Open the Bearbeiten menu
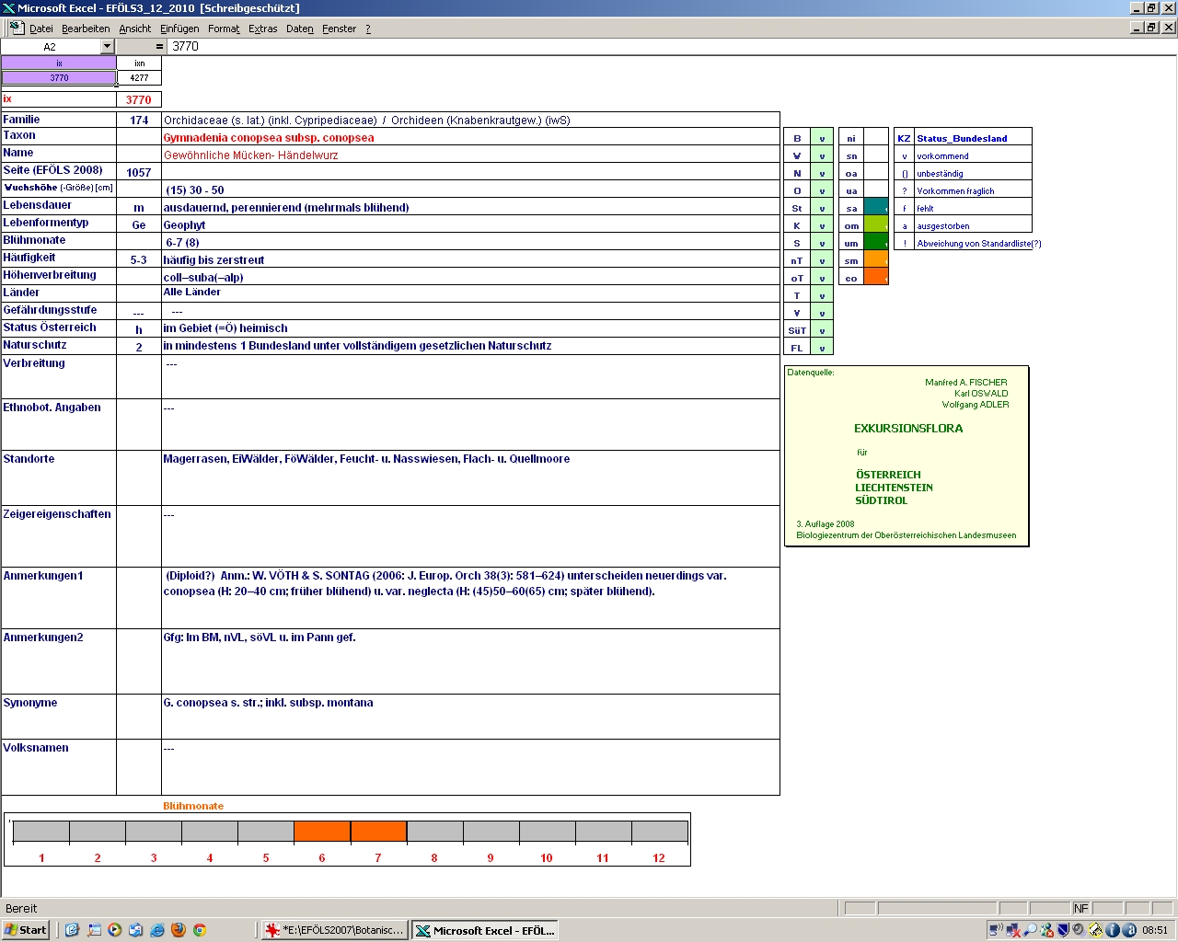Screen dimensions: 1178x942 (86, 29)
